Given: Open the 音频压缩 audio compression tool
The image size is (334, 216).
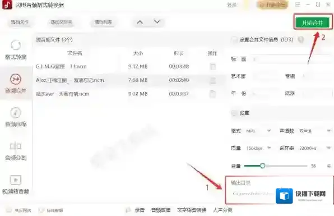Looking at the screenshot, I should point(16,117).
